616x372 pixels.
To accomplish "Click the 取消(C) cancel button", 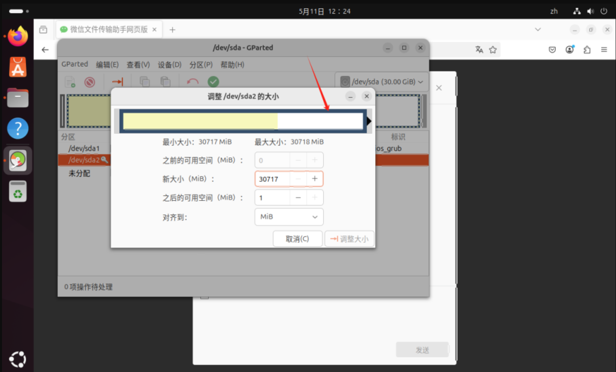I will pyautogui.click(x=297, y=239).
